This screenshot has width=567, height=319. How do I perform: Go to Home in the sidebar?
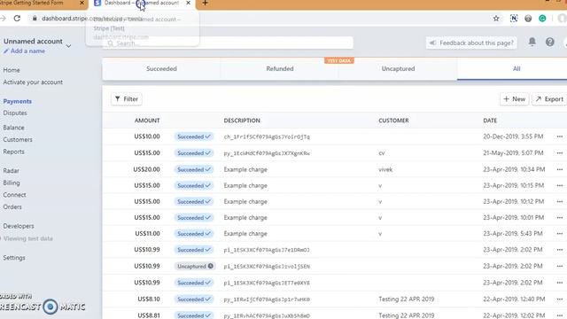pos(12,70)
